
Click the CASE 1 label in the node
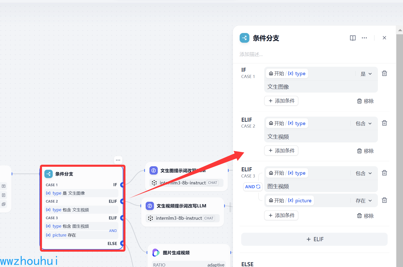pyautogui.click(x=52, y=185)
